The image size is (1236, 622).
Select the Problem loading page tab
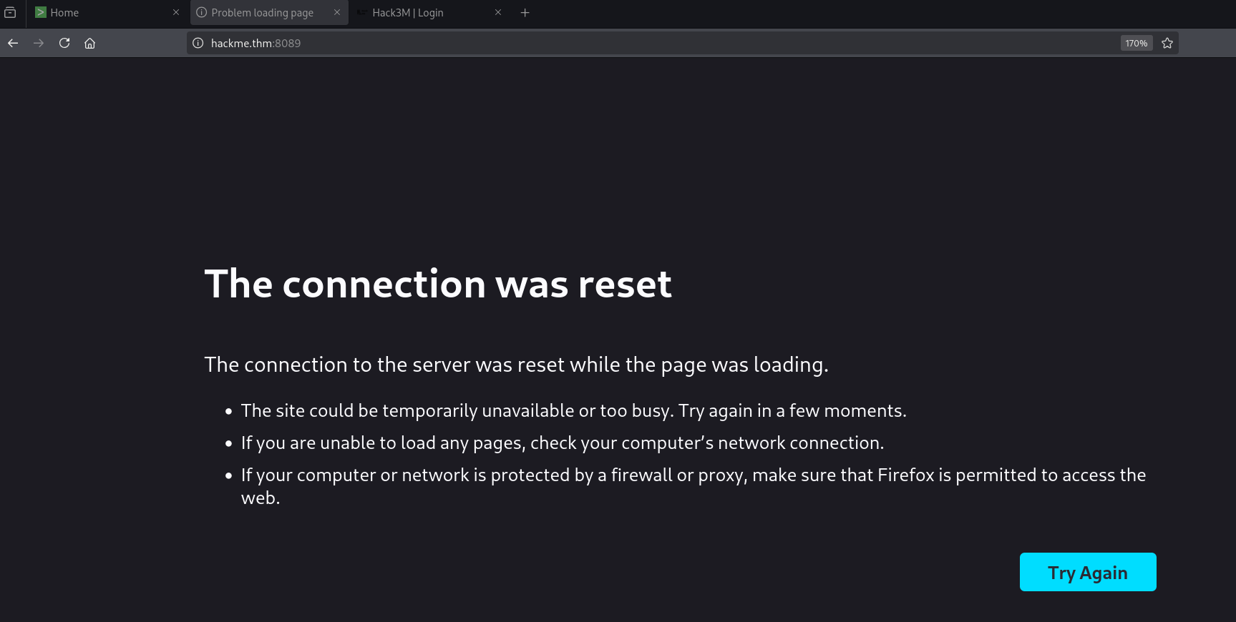(x=263, y=13)
